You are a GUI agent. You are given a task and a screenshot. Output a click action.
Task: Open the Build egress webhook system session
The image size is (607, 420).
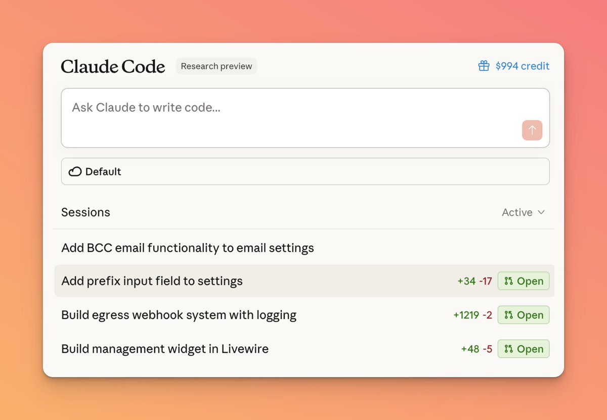(x=303, y=315)
